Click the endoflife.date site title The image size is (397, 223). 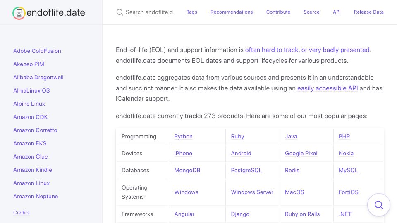56,12
